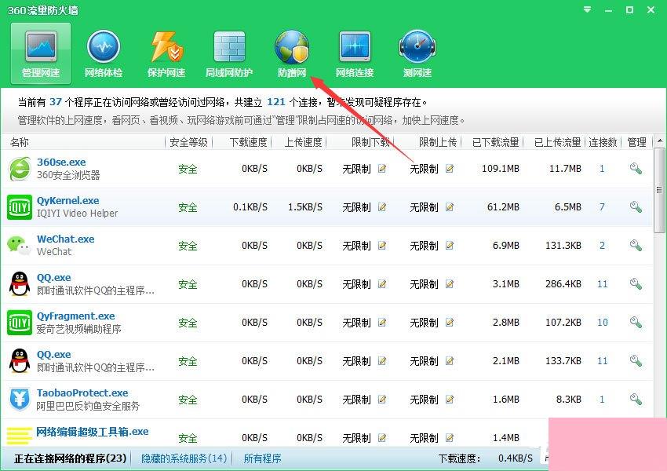
Task: Sort by 安全等级 column header
Action: 188,142
